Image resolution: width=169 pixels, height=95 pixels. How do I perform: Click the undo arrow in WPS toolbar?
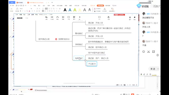pos(26,6)
